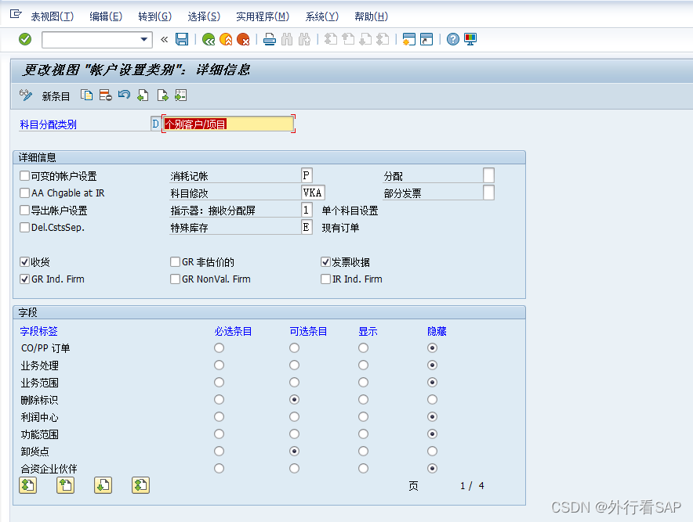The image size is (693, 522).
Task: Click the Next Entry icon
Action: pyautogui.click(x=162, y=95)
